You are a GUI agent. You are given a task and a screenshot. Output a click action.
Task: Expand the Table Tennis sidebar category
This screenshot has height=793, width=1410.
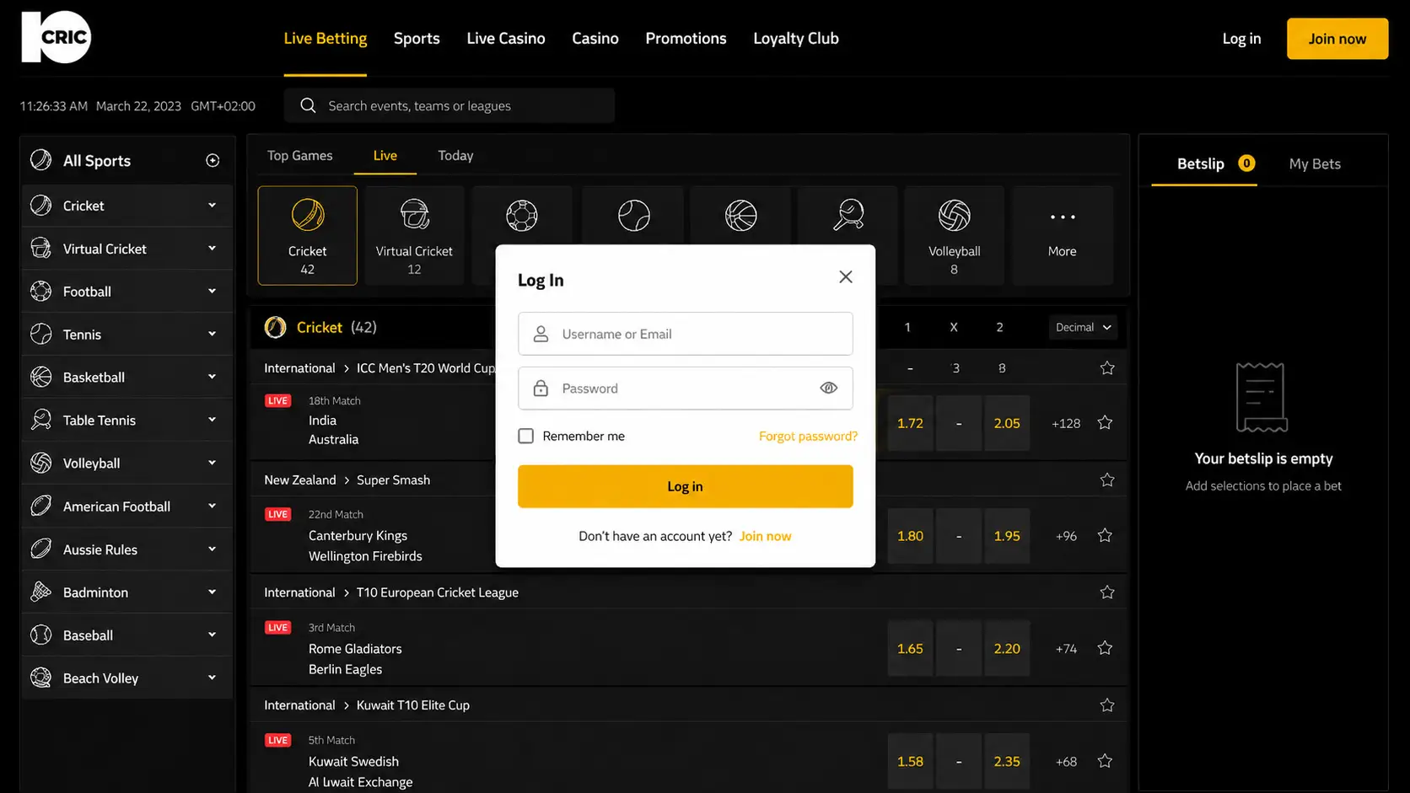point(212,420)
